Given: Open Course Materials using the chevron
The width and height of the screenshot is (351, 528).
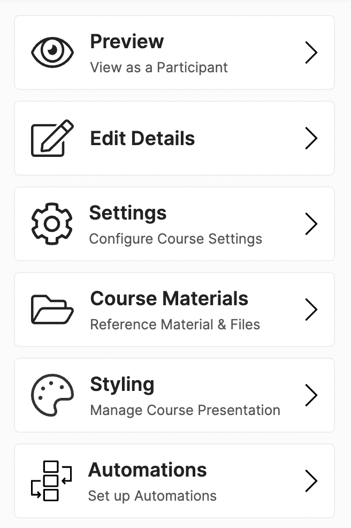Looking at the screenshot, I should point(312,310).
